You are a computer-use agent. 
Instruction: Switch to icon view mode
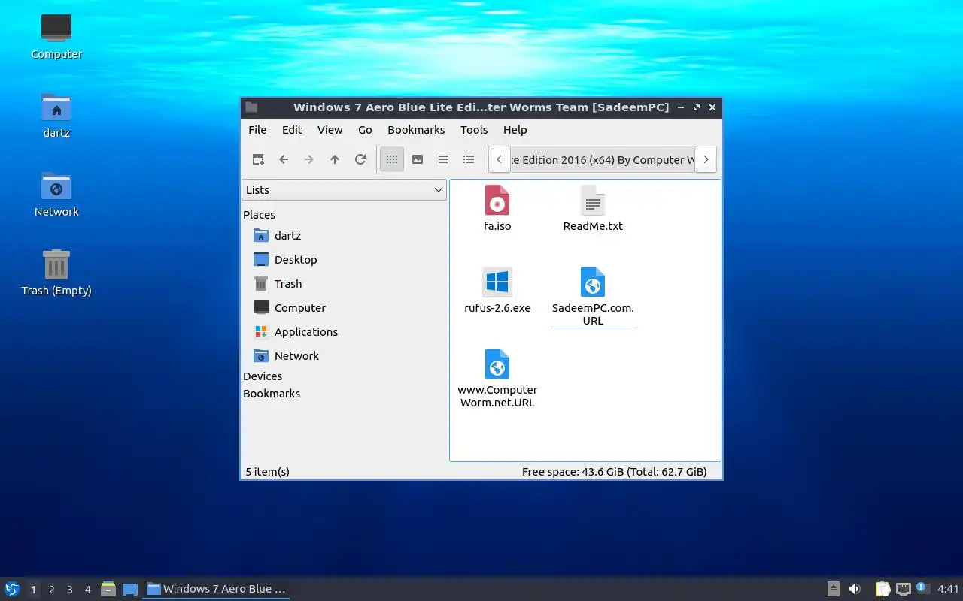[x=392, y=159]
